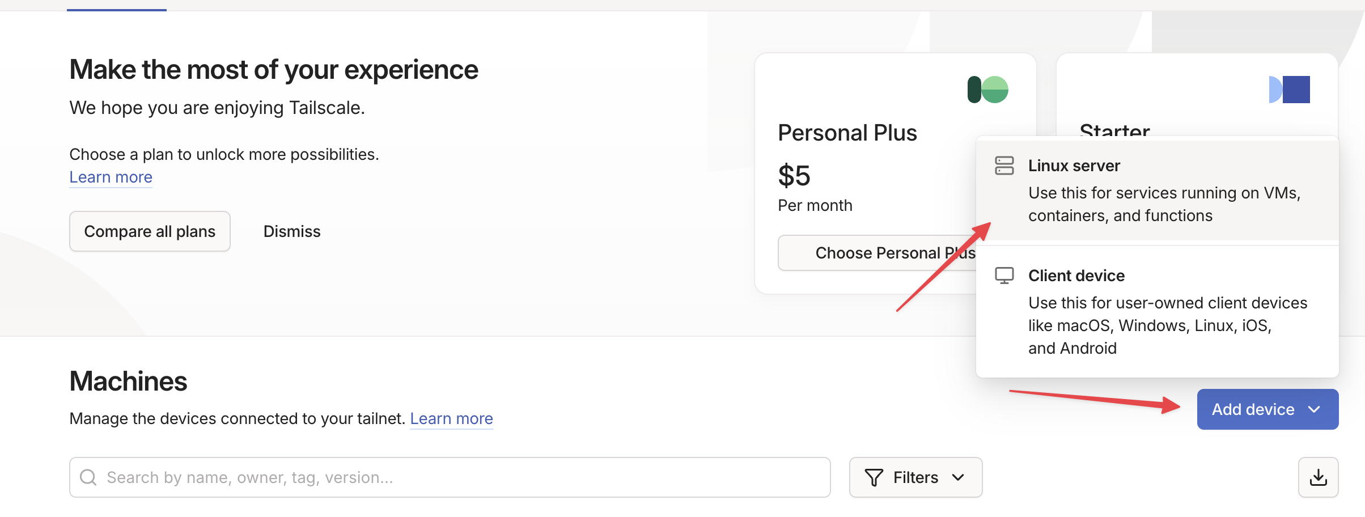Click the Filters funnel icon

point(874,477)
